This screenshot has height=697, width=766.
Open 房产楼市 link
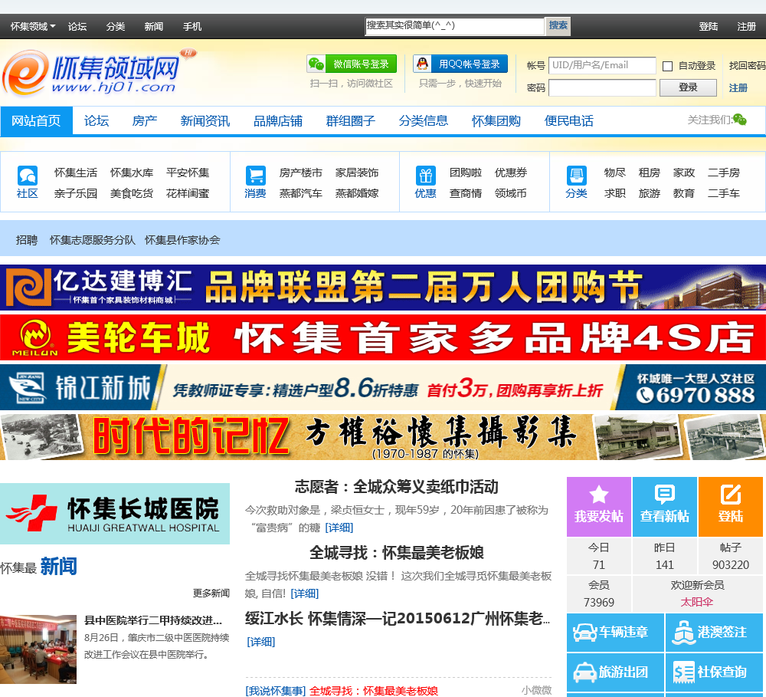(x=301, y=173)
